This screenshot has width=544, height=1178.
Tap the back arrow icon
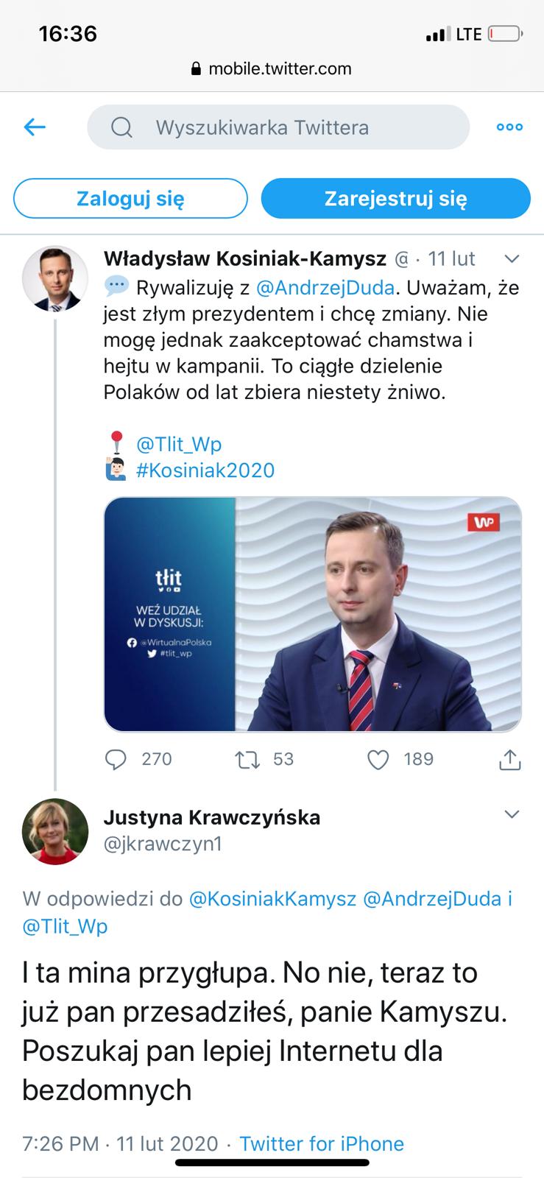point(35,127)
